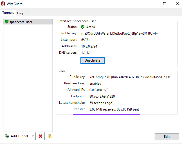The image size is (182, 144).
Task: Click the green shield beside spacecore-user tunnel
Action: click(x=7, y=22)
